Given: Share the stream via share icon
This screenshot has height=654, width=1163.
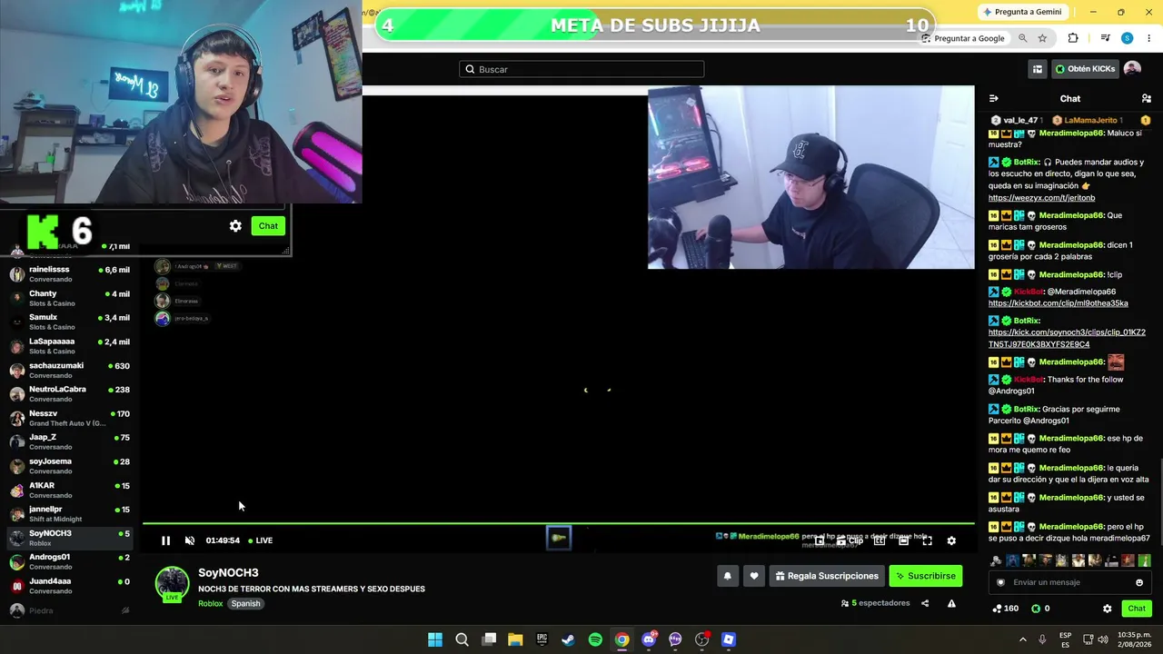Looking at the screenshot, I should point(925,603).
